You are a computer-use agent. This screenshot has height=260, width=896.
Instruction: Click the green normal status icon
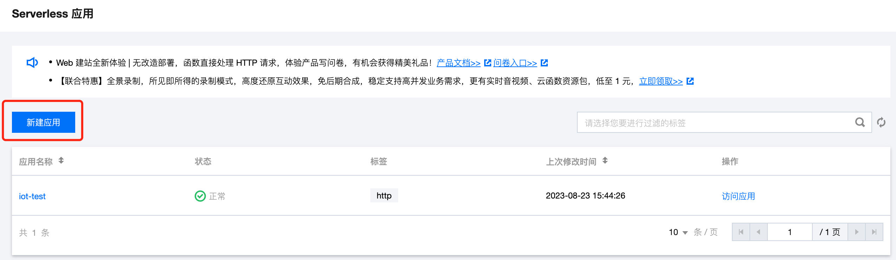tap(200, 196)
